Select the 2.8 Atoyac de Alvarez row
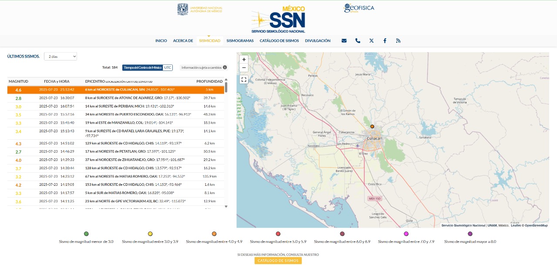 pyautogui.click(x=116, y=98)
